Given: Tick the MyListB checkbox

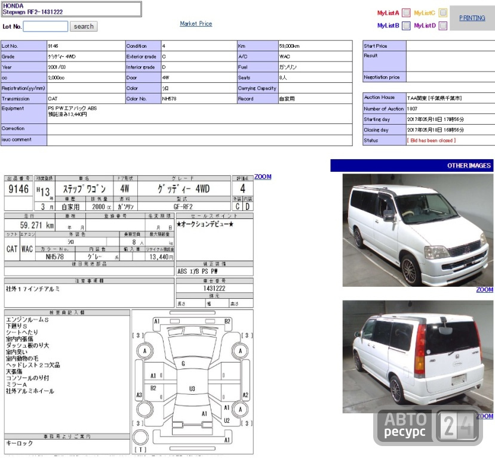Looking at the screenshot, I should [x=406, y=26].
